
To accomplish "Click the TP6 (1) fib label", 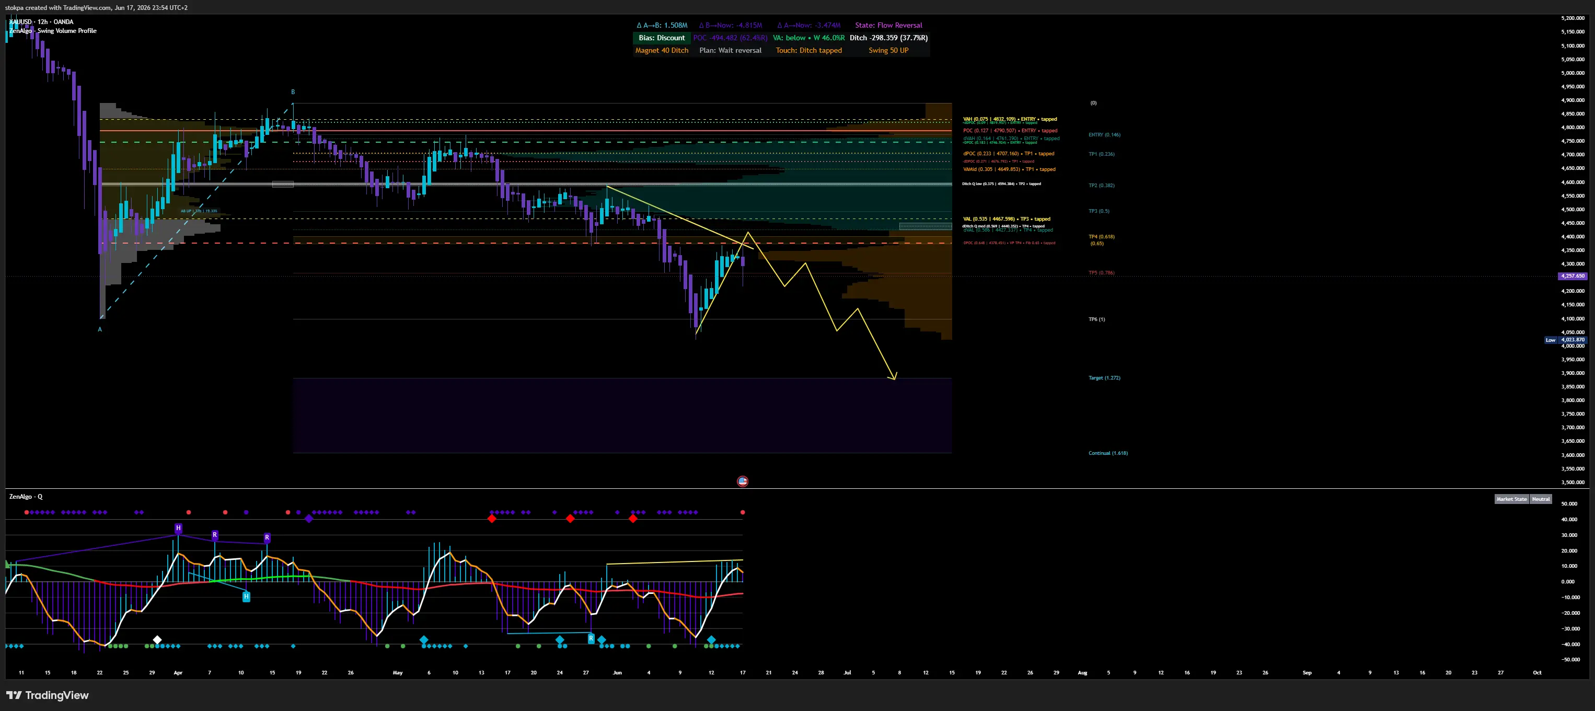I will tap(1096, 319).
